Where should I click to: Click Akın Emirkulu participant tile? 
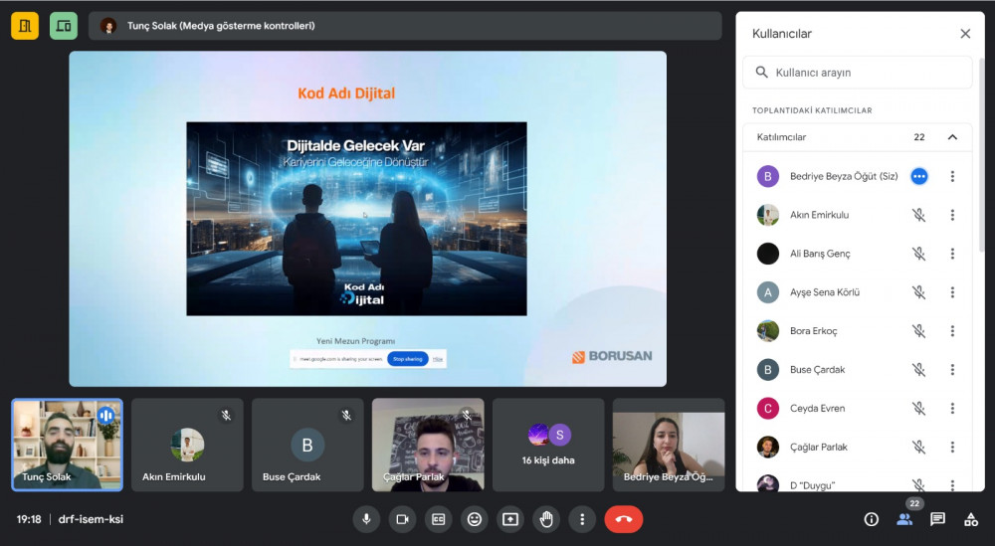coord(187,445)
